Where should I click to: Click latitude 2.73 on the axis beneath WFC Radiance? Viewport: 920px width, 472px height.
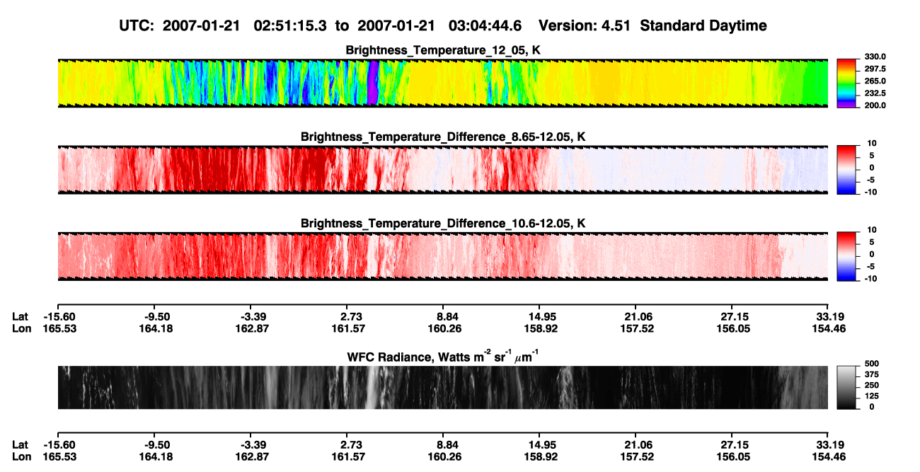tap(347, 444)
